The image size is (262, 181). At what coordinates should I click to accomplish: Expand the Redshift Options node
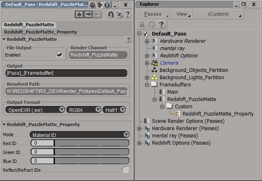tap(147, 56)
